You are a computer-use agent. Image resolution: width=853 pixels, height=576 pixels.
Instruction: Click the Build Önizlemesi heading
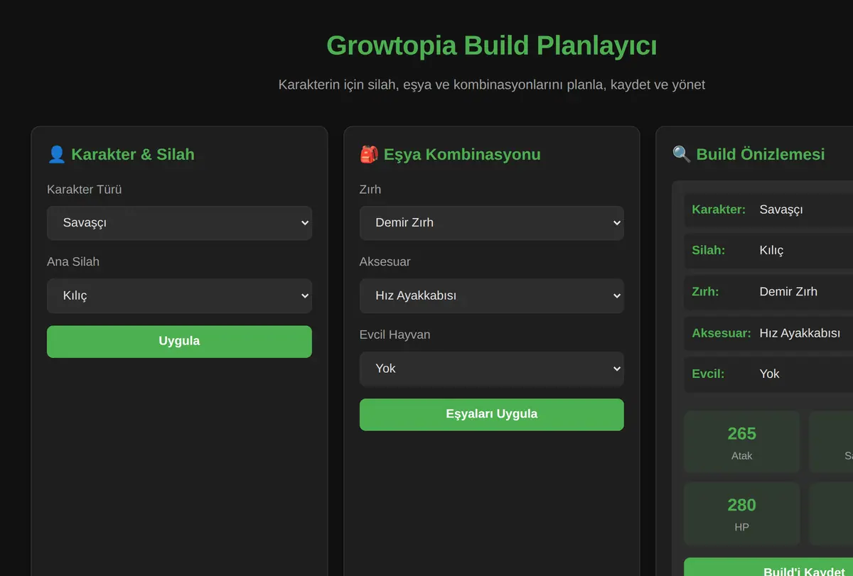pyautogui.click(x=761, y=154)
